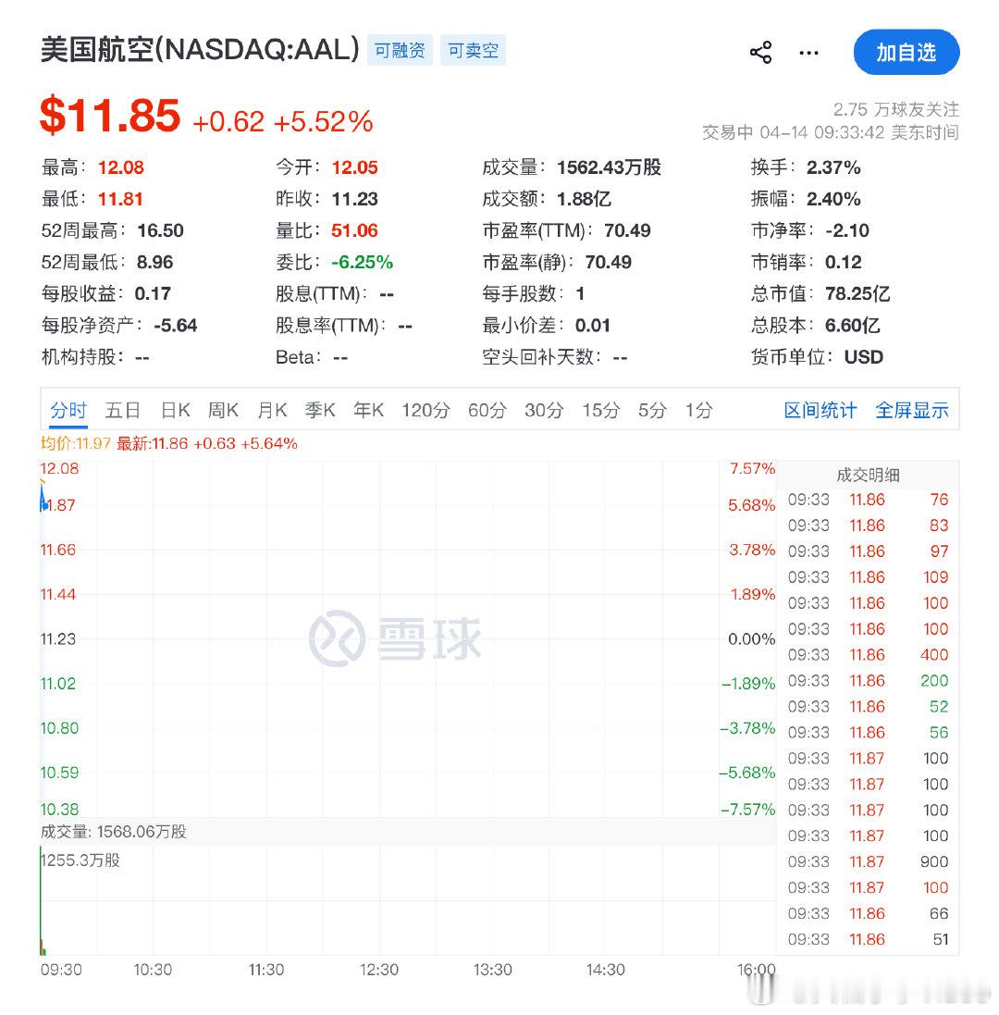Show the 30分 chart
Image resolution: width=999 pixels, height=1015 pixels.
pyautogui.click(x=544, y=411)
